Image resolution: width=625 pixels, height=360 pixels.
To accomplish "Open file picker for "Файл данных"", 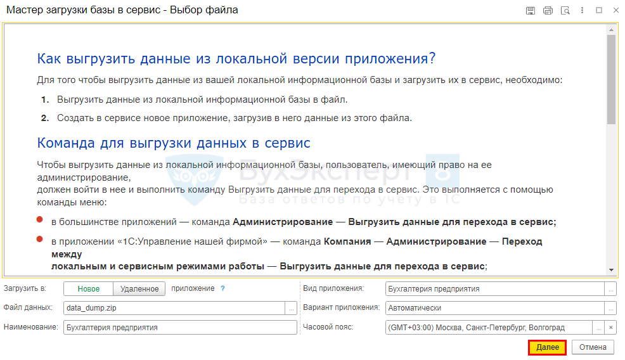I will coord(292,308).
